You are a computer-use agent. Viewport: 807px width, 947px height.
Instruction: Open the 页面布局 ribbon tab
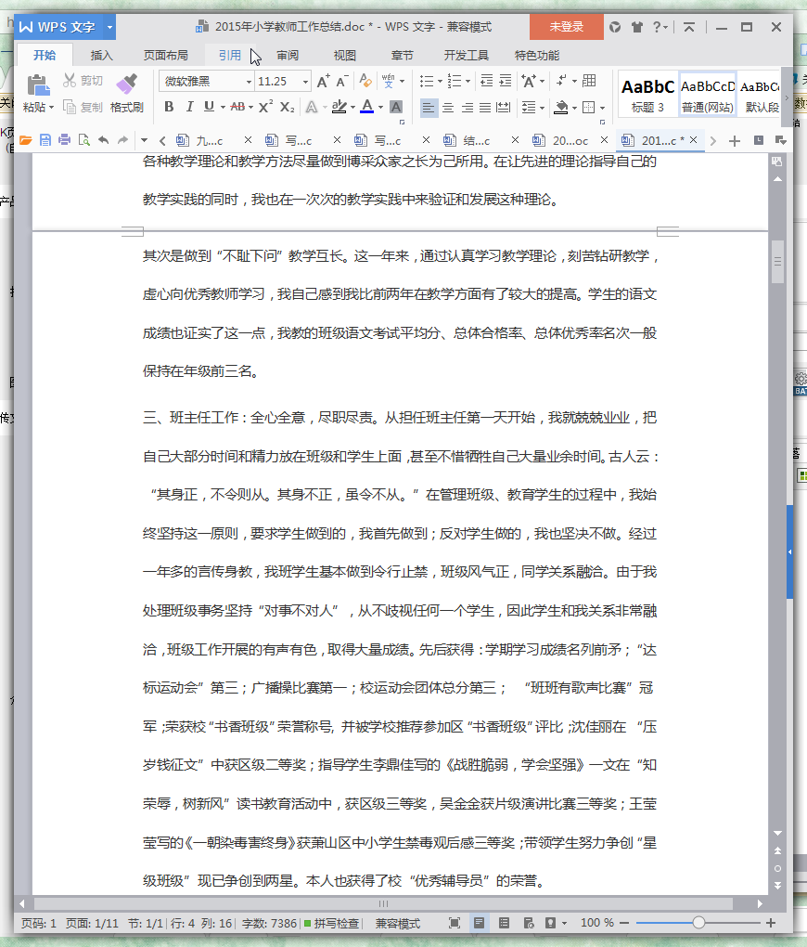click(x=165, y=56)
